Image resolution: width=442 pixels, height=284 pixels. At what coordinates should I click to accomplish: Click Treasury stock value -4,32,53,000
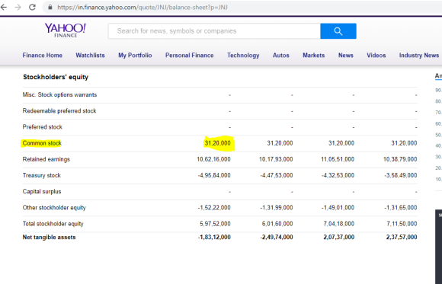(338, 175)
